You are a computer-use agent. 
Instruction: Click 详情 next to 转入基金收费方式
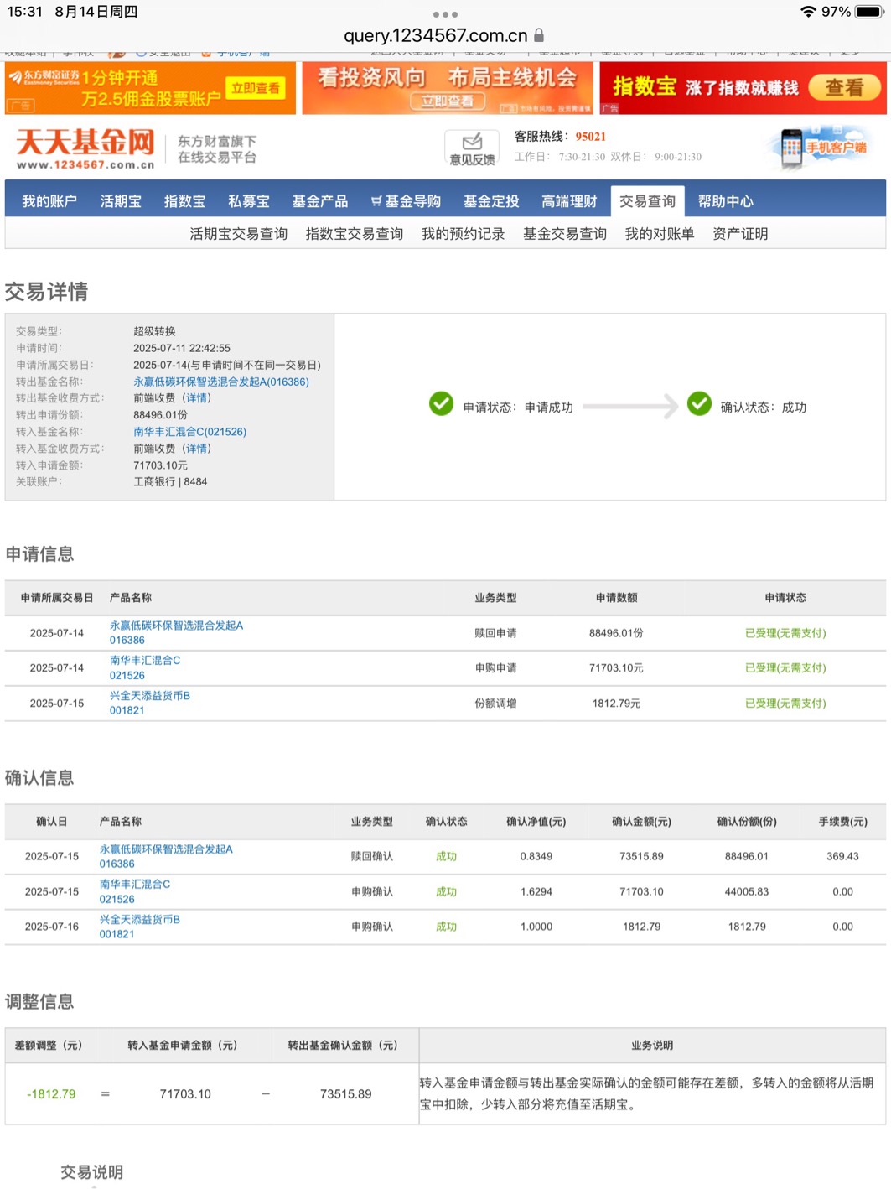(x=197, y=449)
